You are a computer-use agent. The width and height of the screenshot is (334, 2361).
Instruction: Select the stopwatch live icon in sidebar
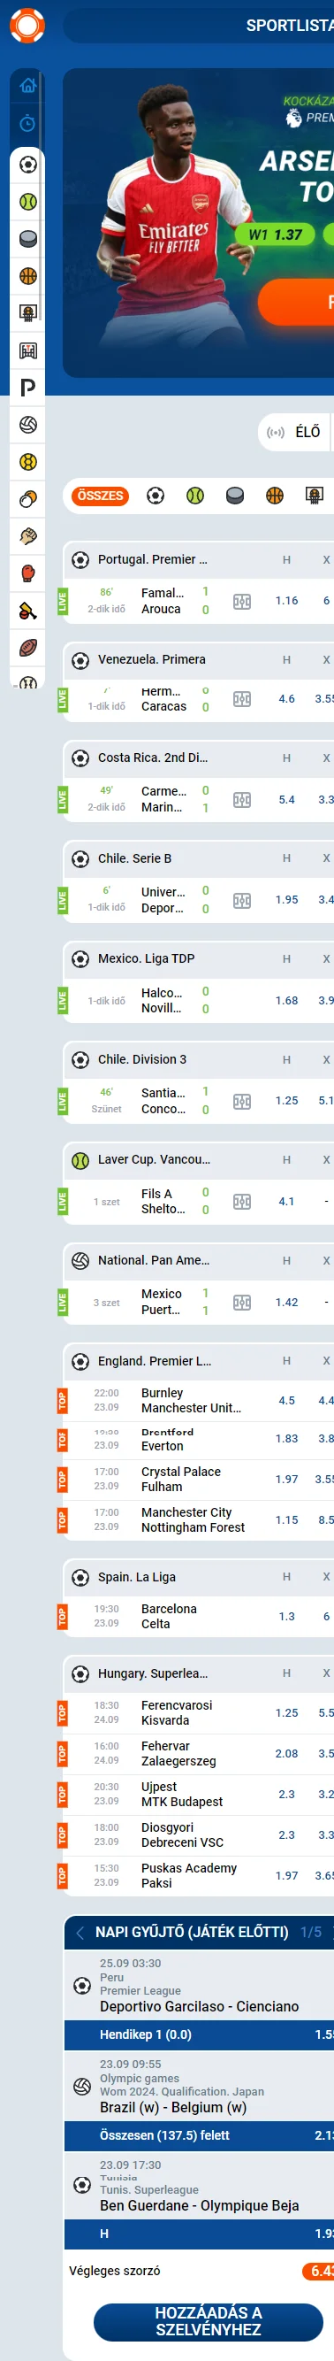coord(27,123)
